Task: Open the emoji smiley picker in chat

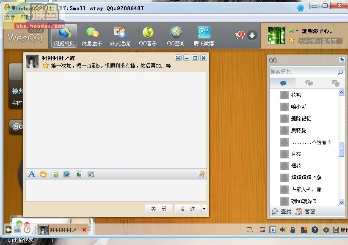Action: click(x=43, y=174)
